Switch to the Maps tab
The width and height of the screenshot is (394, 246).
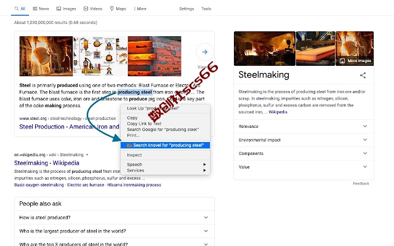coord(118,9)
